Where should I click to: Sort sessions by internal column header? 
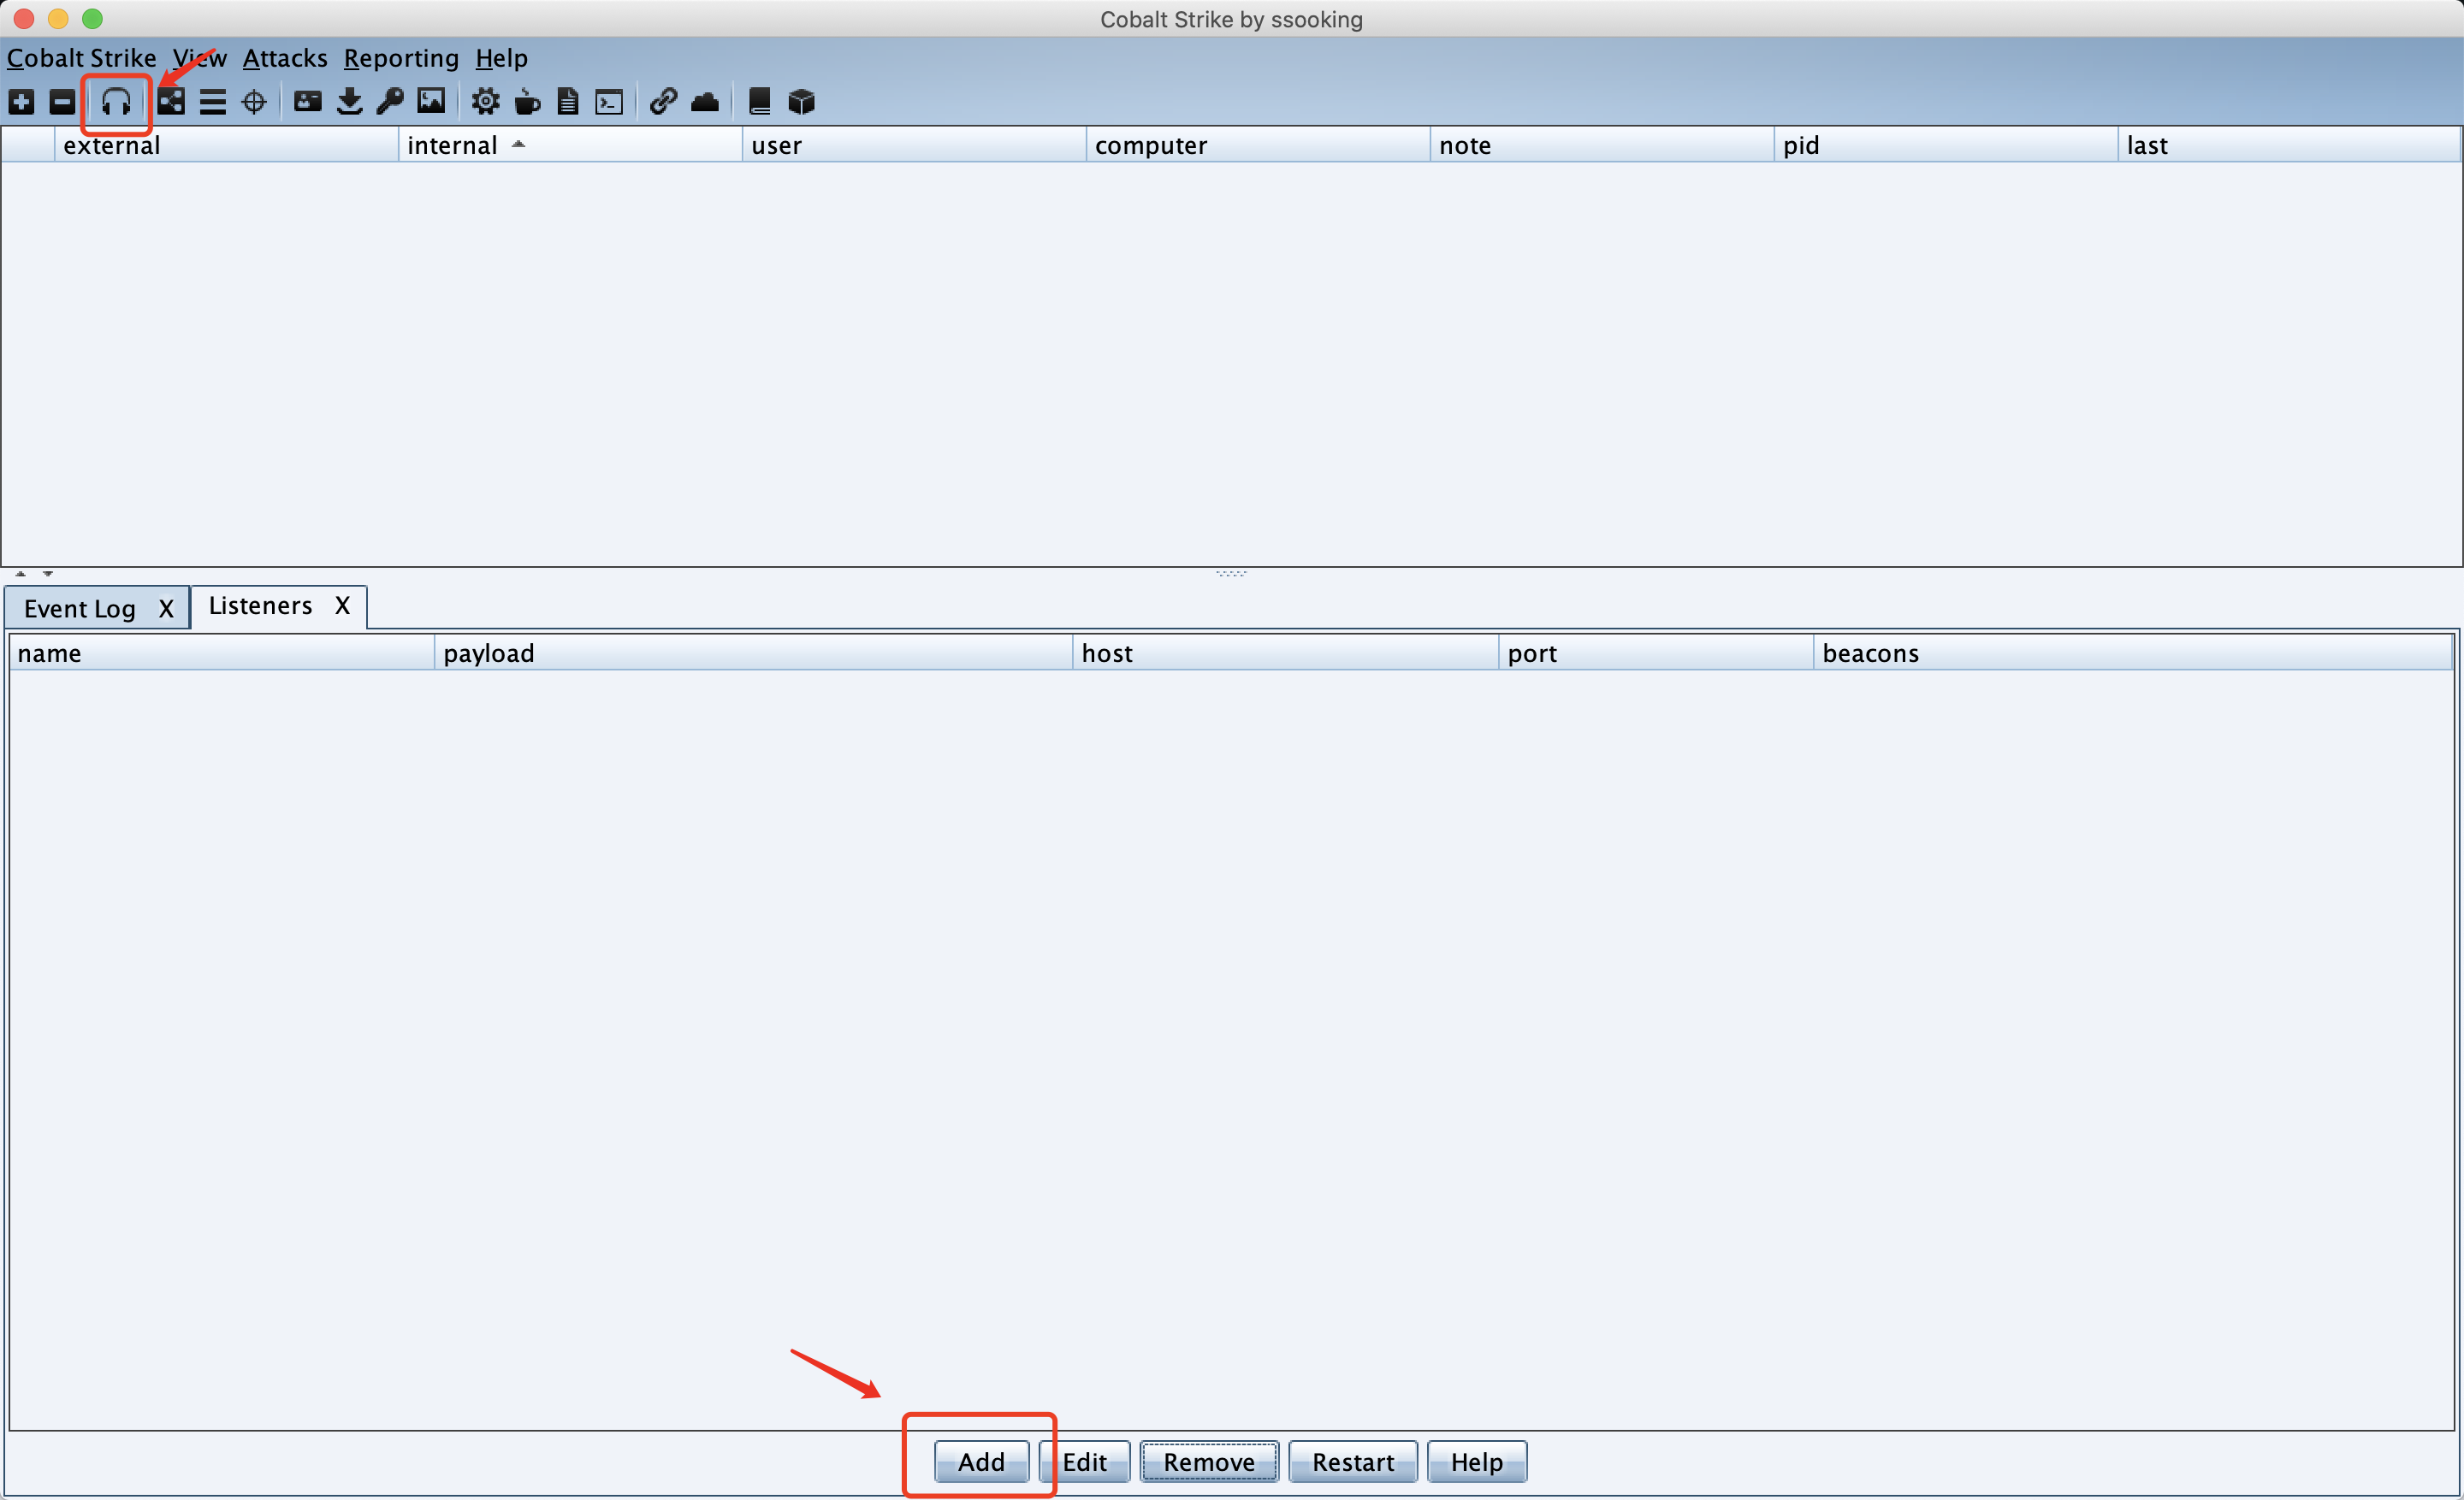[452, 146]
